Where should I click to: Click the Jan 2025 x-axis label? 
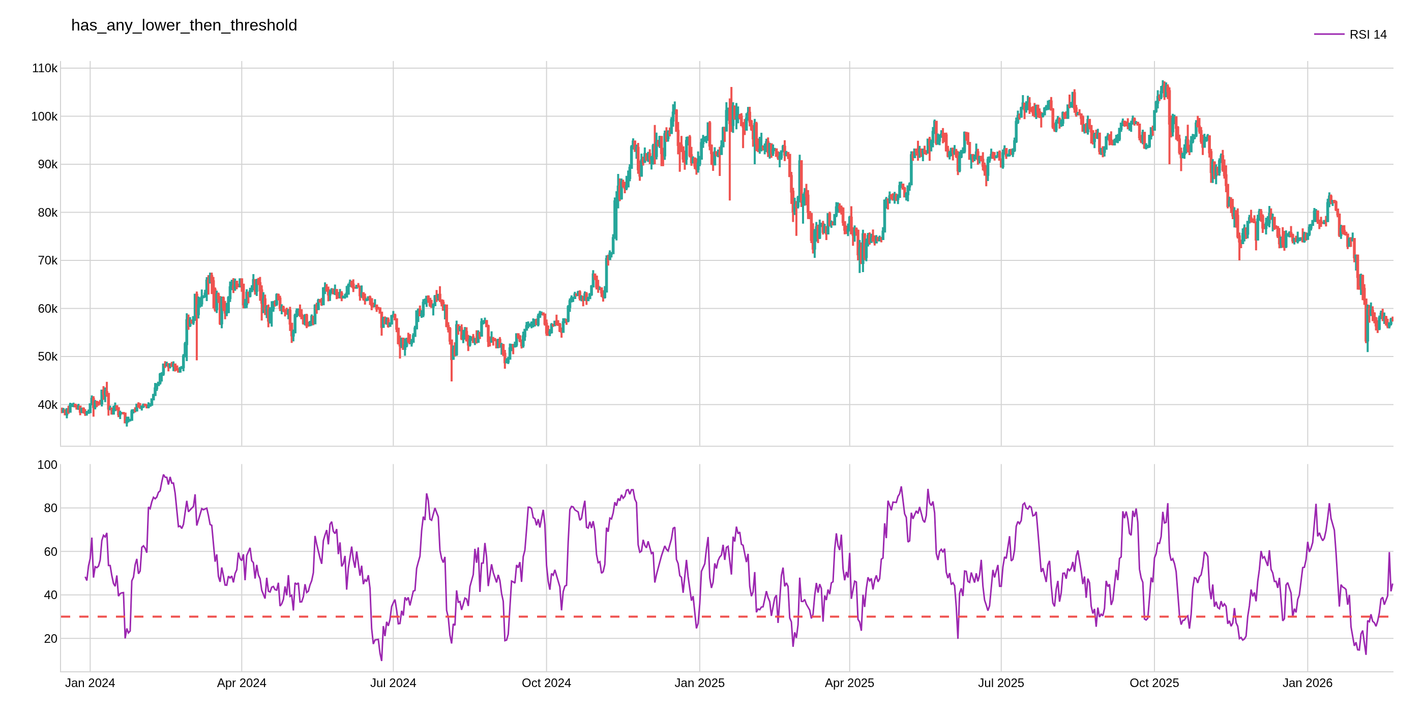(x=699, y=683)
